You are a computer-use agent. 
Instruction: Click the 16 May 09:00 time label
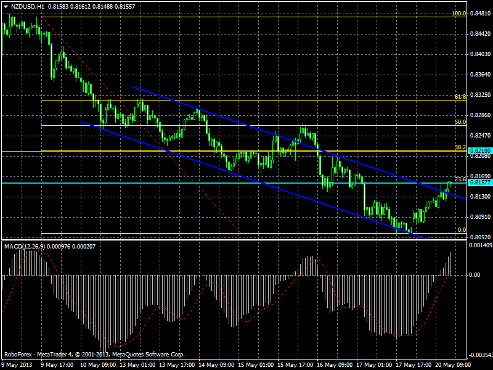click(335, 365)
